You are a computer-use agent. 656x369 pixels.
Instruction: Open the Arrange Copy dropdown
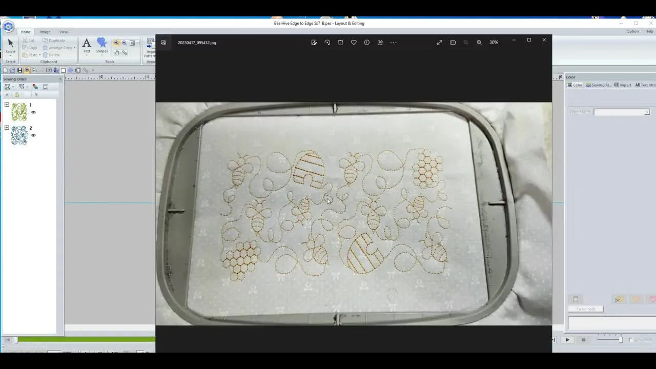74,48
